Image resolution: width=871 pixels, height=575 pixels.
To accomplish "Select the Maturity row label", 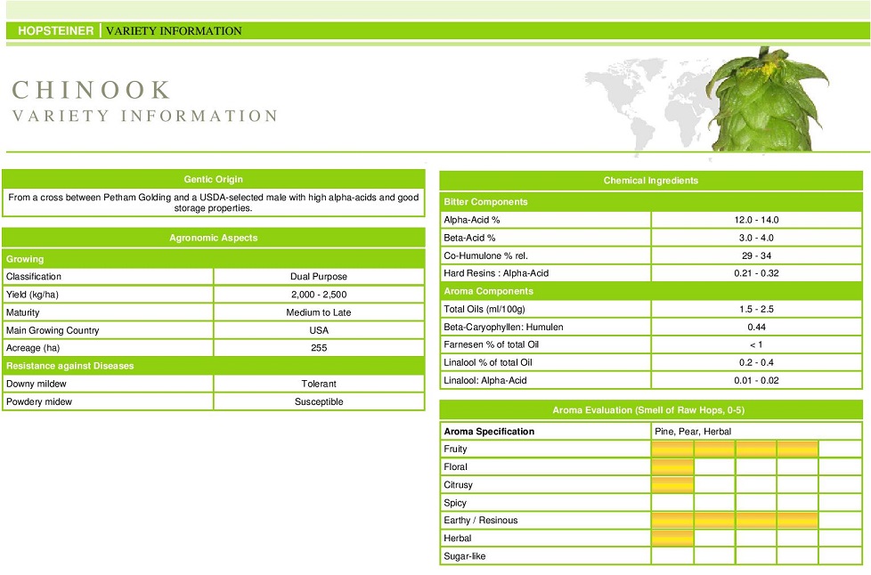I will [x=23, y=312].
